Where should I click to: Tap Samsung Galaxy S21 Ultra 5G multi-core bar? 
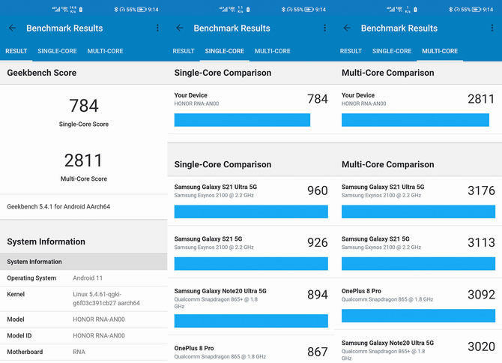point(418,211)
